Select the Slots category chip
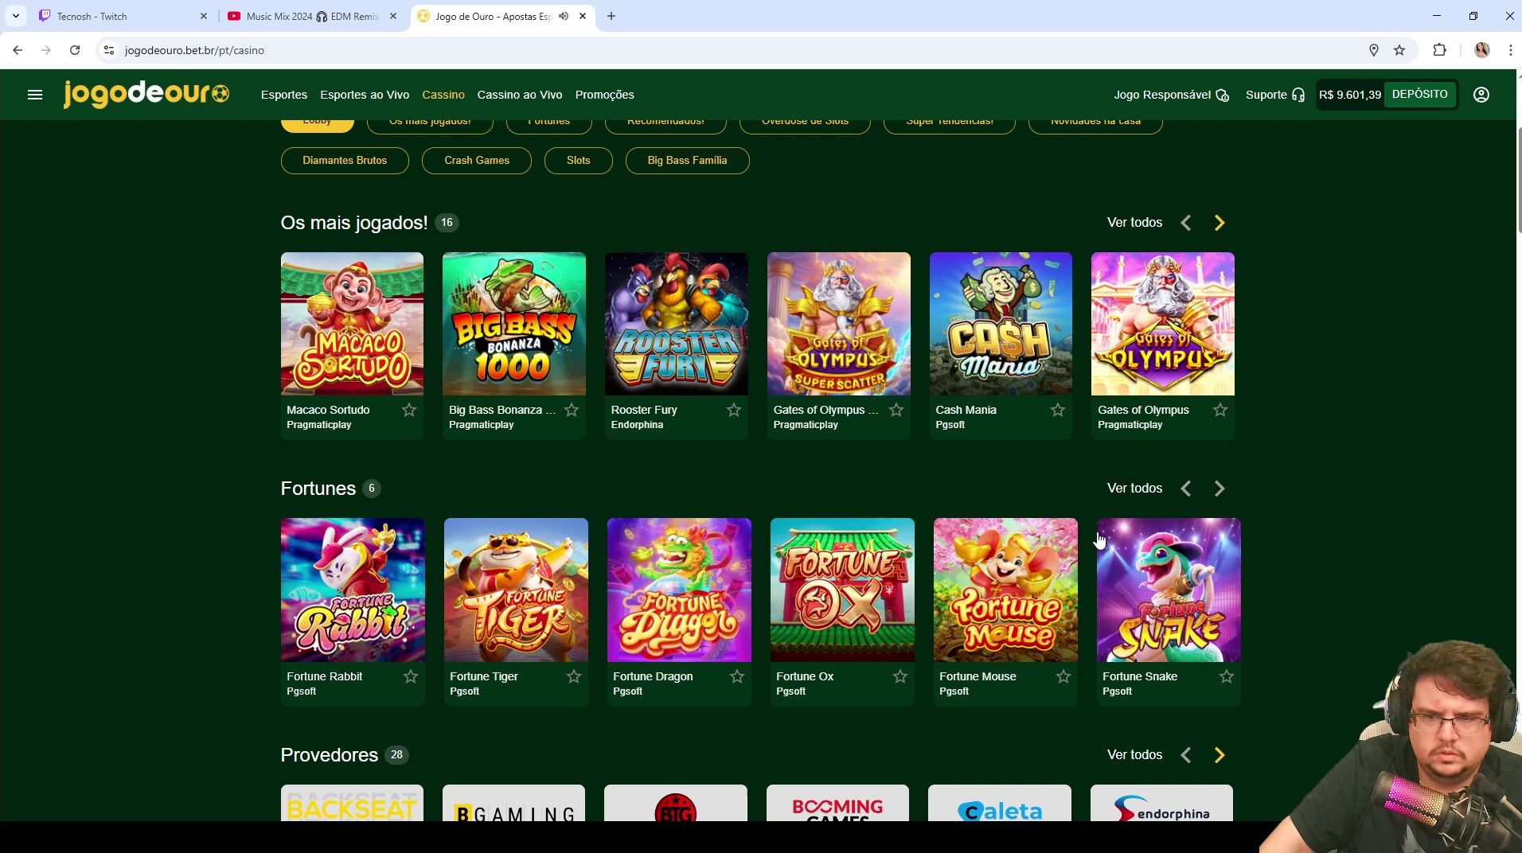 click(579, 161)
